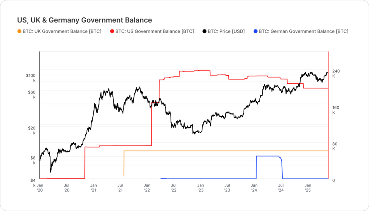The image size is (369, 211).
Task: Select the Jan '20 x-axis label
Action: pos(40,187)
